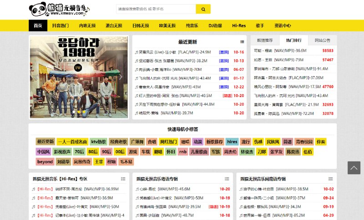Open list icon in 粤语专辑 panel

[227, 179]
